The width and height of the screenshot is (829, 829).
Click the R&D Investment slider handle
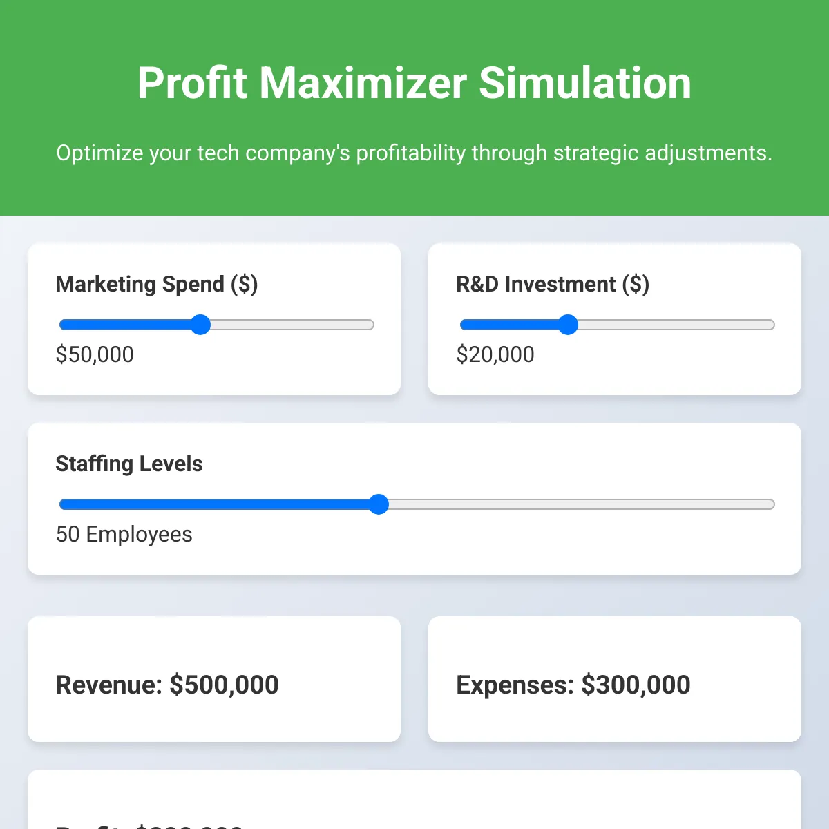(568, 325)
